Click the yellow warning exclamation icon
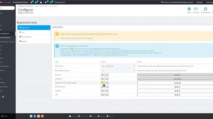 click(57, 34)
